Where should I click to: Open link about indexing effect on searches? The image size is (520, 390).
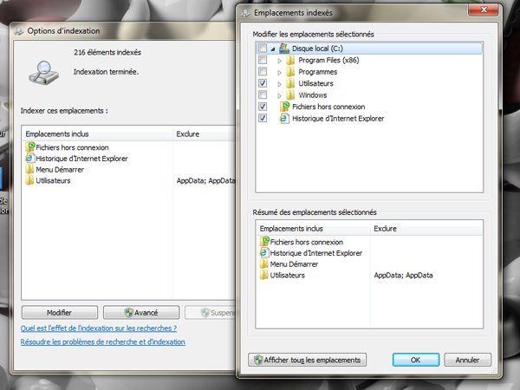[99, 328]
